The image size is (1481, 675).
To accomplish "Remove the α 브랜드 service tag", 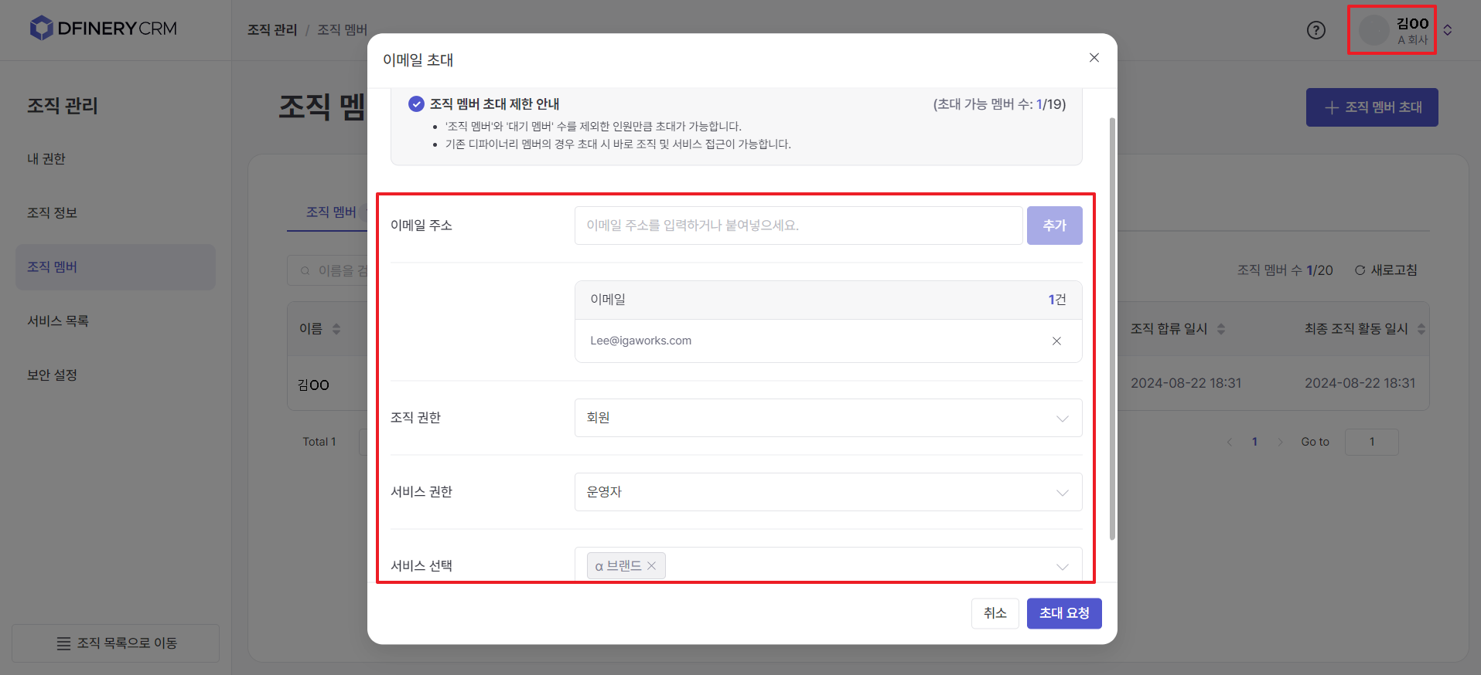I will click(x=652, y=566).
